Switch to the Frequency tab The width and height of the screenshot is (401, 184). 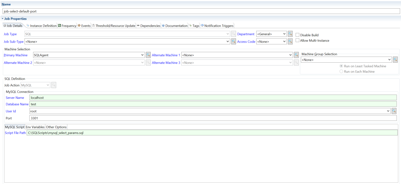67,26
